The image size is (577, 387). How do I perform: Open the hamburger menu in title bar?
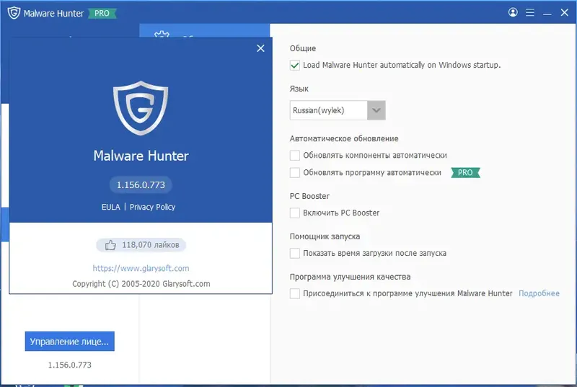point(530,12)
